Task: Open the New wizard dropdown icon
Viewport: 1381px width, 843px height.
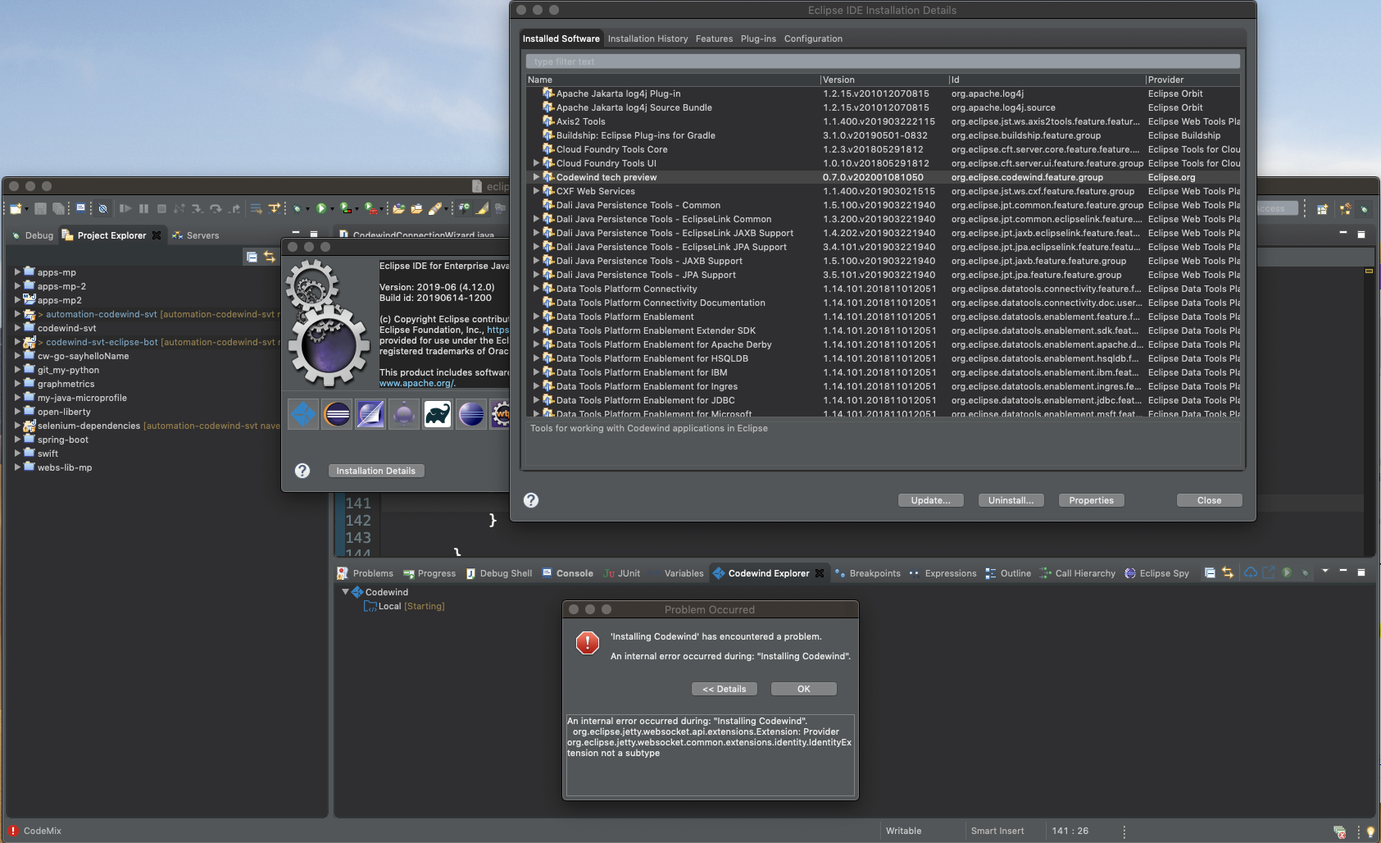Action: pos(26,210)
